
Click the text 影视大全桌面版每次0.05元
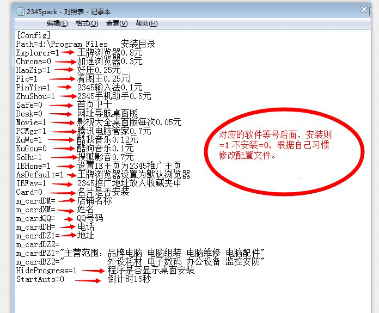129,122
